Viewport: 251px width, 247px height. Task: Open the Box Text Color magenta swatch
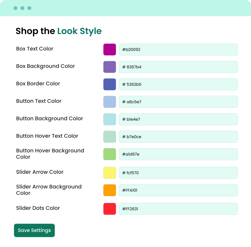(x=110, y=49)
